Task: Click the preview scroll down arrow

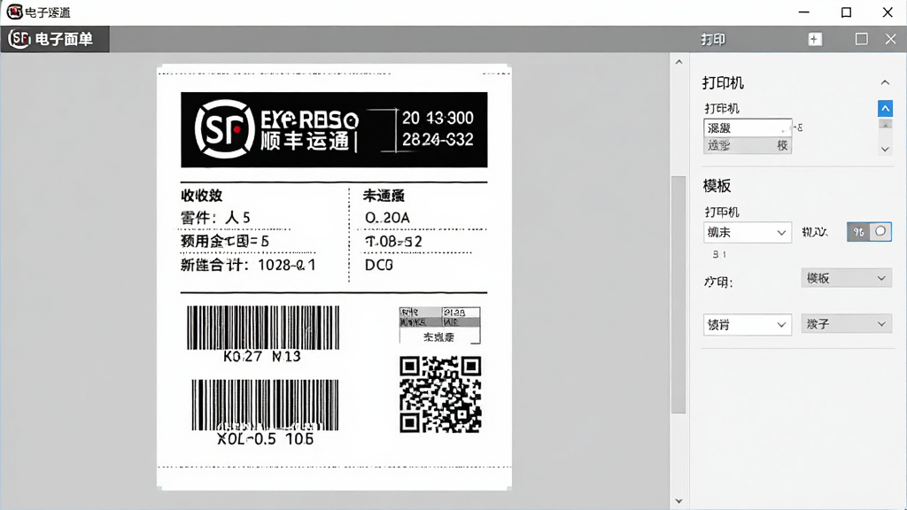Action: click(679, 501)
